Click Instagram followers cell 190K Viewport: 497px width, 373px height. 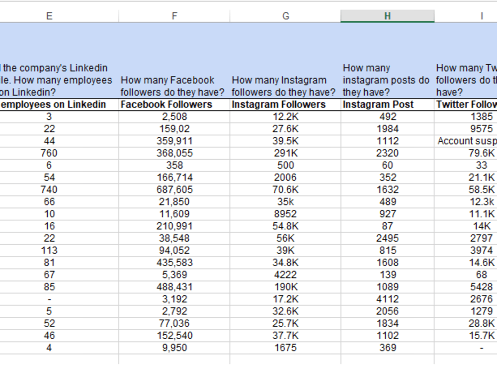point(285,287)
